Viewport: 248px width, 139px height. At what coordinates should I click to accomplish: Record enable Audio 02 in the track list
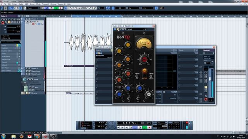33,24
